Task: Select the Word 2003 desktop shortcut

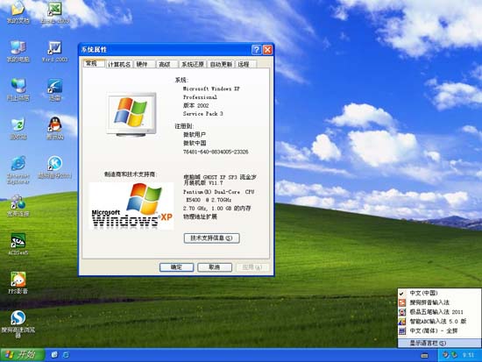Action: click(55, 52)
